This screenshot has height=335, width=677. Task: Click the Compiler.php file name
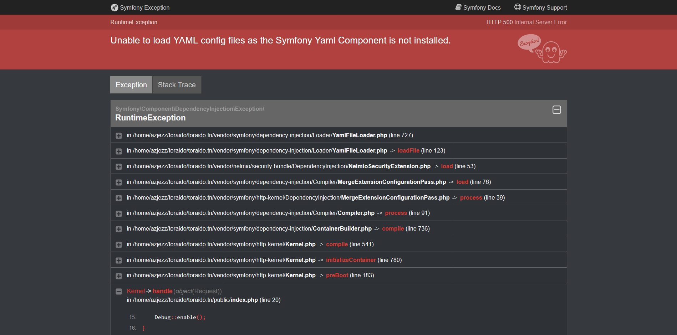pos(356,213)
